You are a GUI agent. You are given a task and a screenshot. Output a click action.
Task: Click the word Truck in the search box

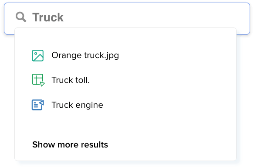click(48, 17)
